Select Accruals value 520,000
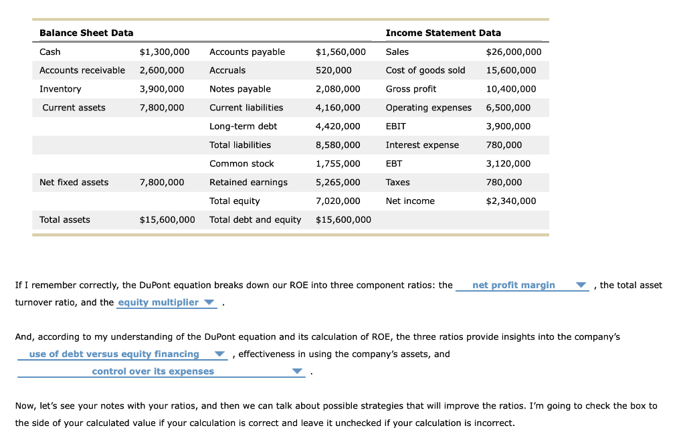Screen dimensions: 685x434 334,70
